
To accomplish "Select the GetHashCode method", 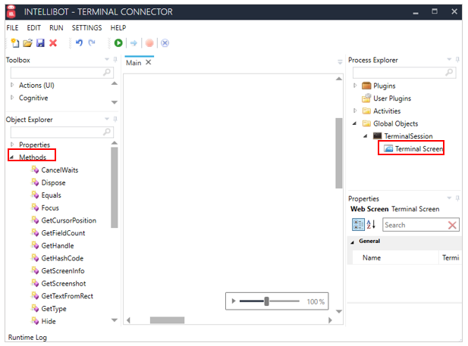I will pyautogui.click(x=62, y=258).
